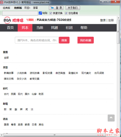Click the vertical scrollbar thumb
Image resolution: width=121 pixels, height=137 pixels.
tap(118, 32)
